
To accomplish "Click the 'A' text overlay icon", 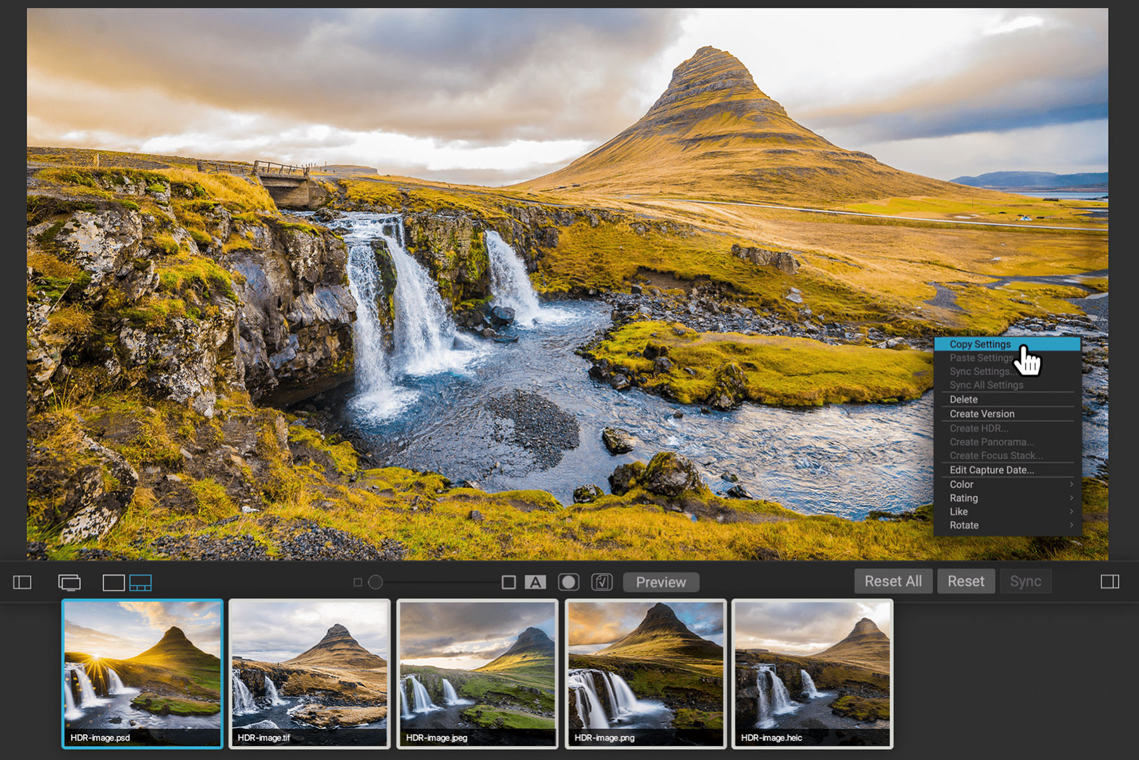I will point(535,582).
